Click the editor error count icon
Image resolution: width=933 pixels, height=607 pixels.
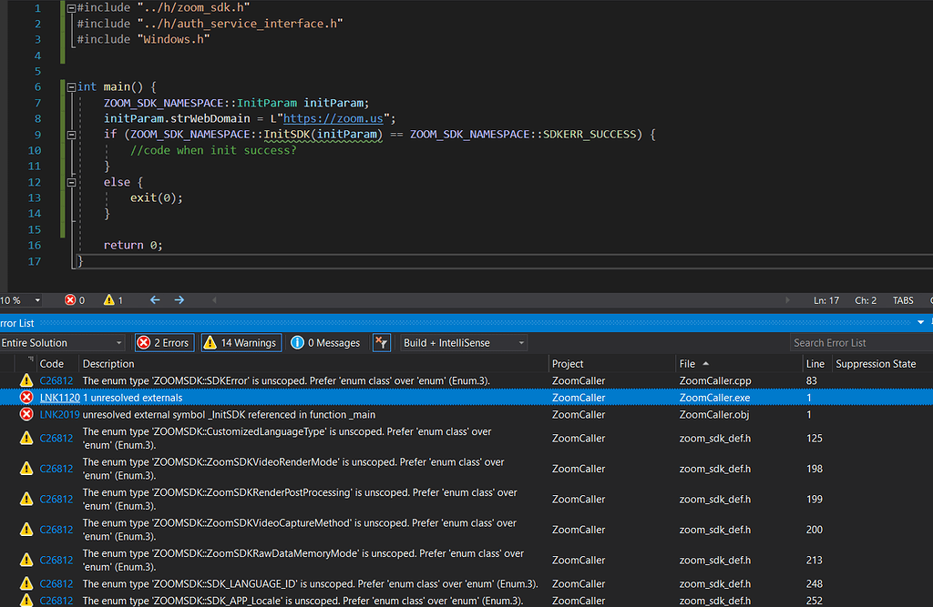tap(70, 300)
